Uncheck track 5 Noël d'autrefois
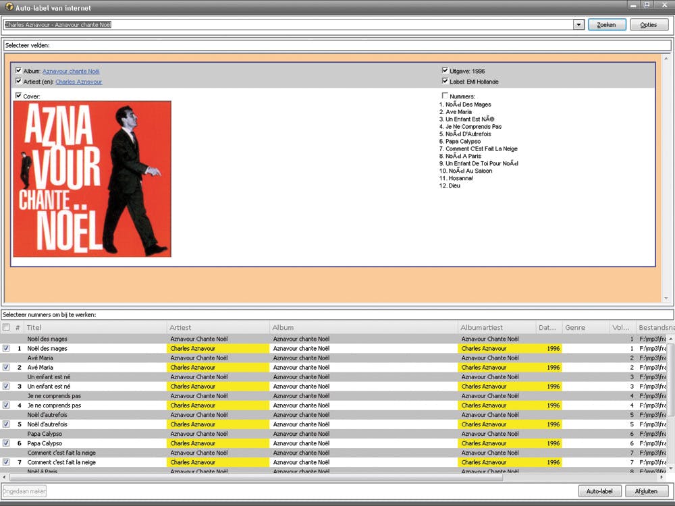The height and width of the screenshot is (506, 675). (6, 424)
